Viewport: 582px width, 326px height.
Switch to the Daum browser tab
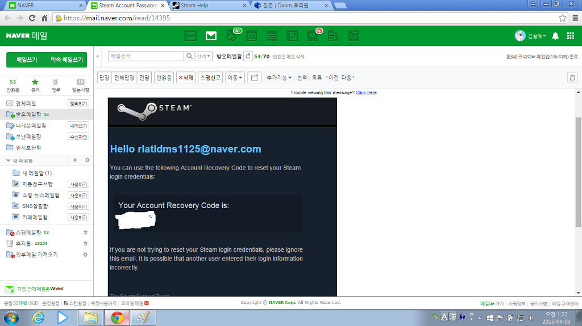[291, 5]
